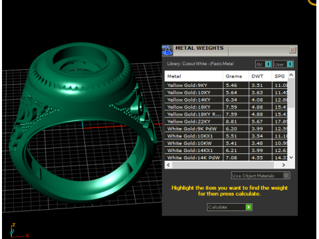Select the Yellow Gold:10KY row
Viewport: 319px width, 239px height.
(226, 92)
